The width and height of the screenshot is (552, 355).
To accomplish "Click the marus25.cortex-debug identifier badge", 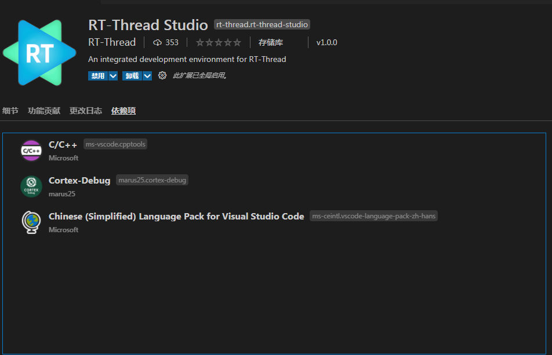I will [x=152, y=180].
